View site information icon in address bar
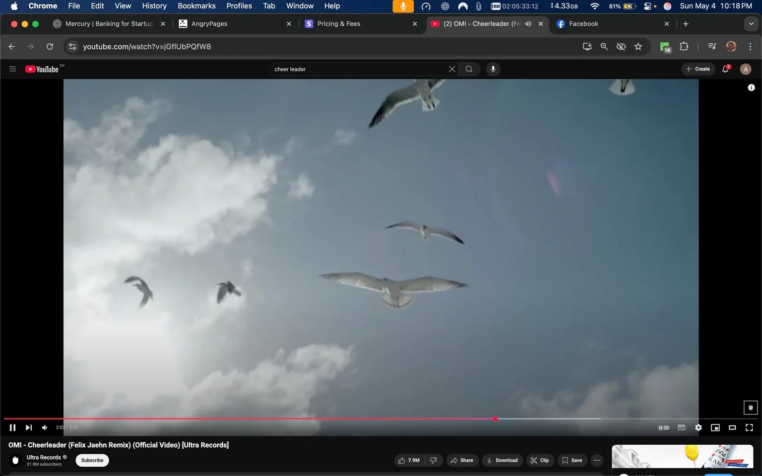Image resolution: width=762 pixels, height=476 pixels. point(72,47)
